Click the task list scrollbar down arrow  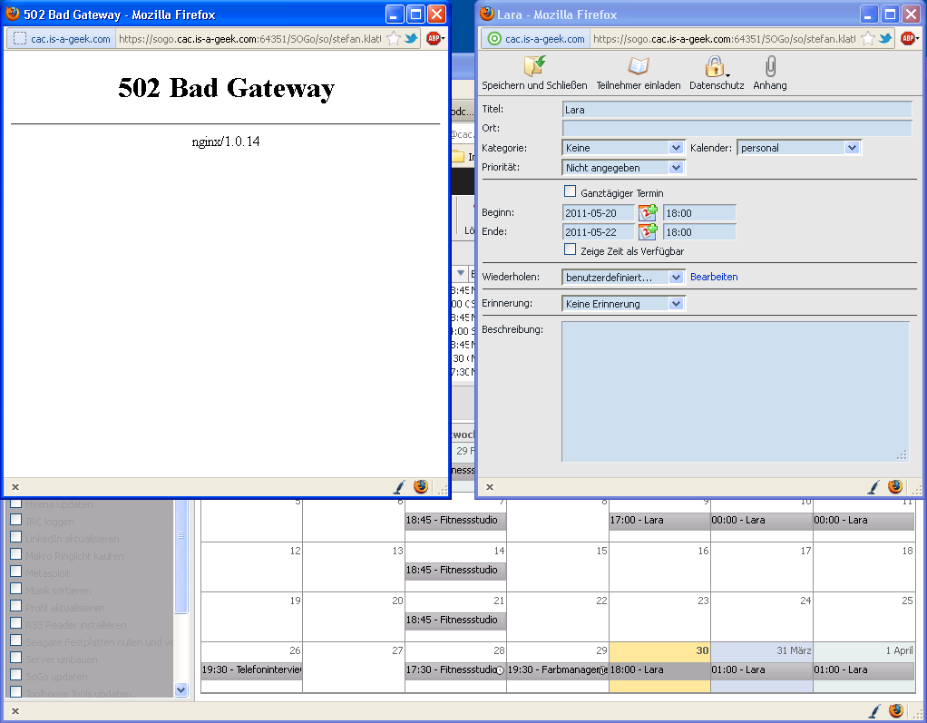(x=181, y=690)
